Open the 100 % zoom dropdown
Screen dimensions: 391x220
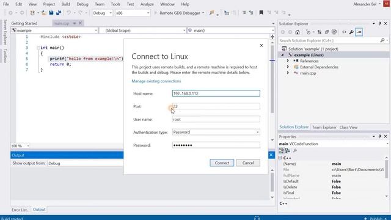tap(28, 146)
